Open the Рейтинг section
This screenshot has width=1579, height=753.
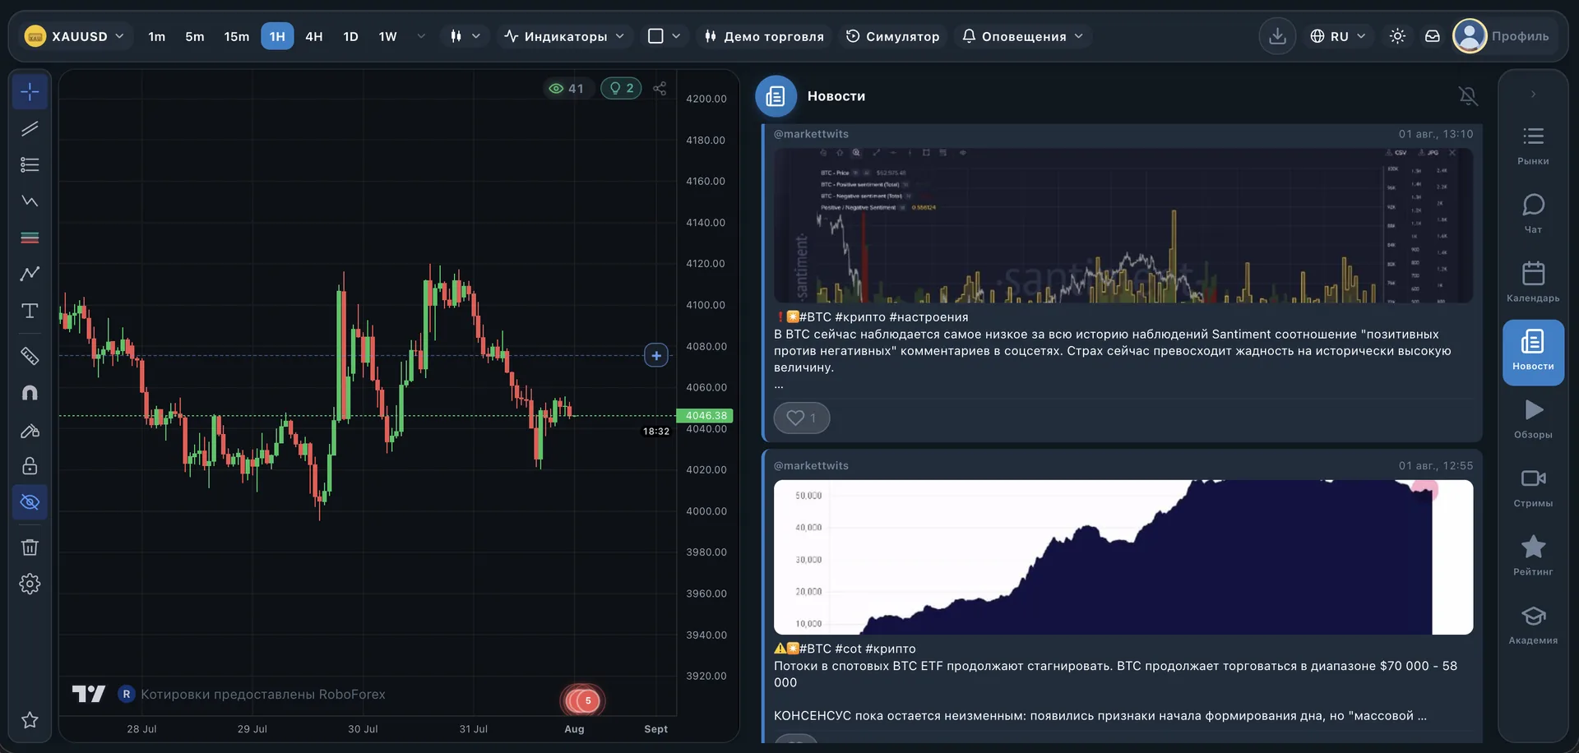click(x=1533, y=556)
